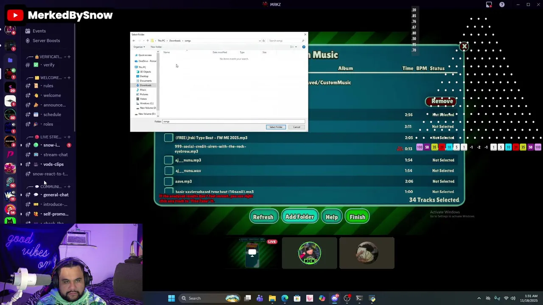Select Documents folder in navigation pane
This screenshot has height=305, width=543.
click(144, 81)
